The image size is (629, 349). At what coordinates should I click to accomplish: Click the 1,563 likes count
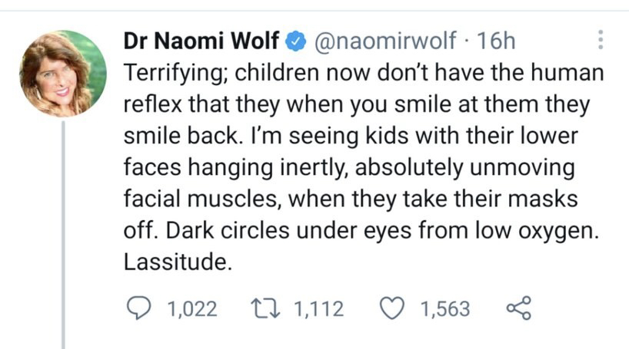pyautogui.click(x=444, y=308)
